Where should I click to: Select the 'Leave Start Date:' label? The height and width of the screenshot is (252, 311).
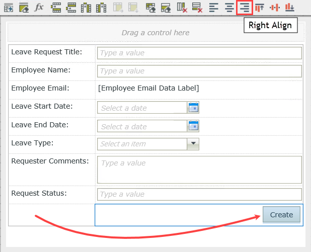click(42, 106)
